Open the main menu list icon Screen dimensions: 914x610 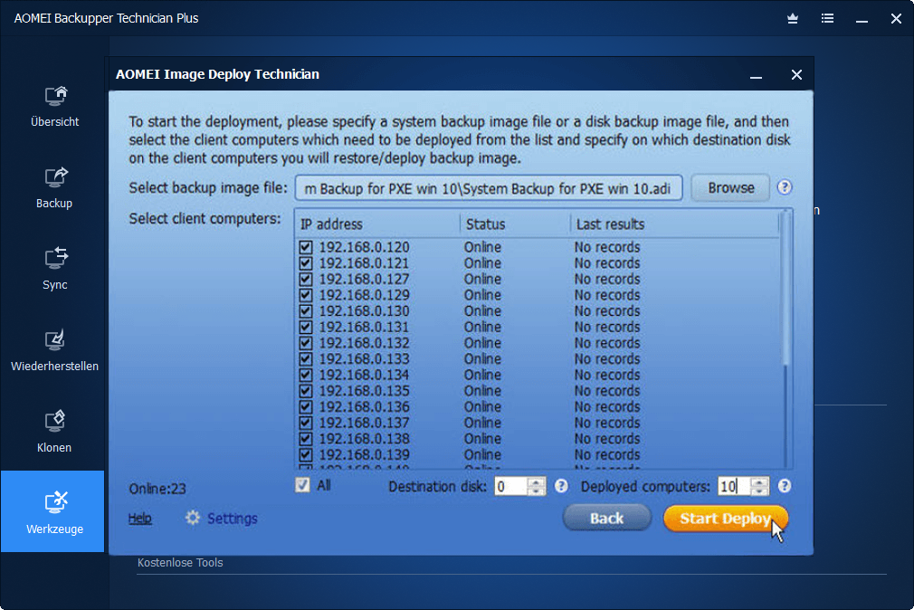pos(827,19)
